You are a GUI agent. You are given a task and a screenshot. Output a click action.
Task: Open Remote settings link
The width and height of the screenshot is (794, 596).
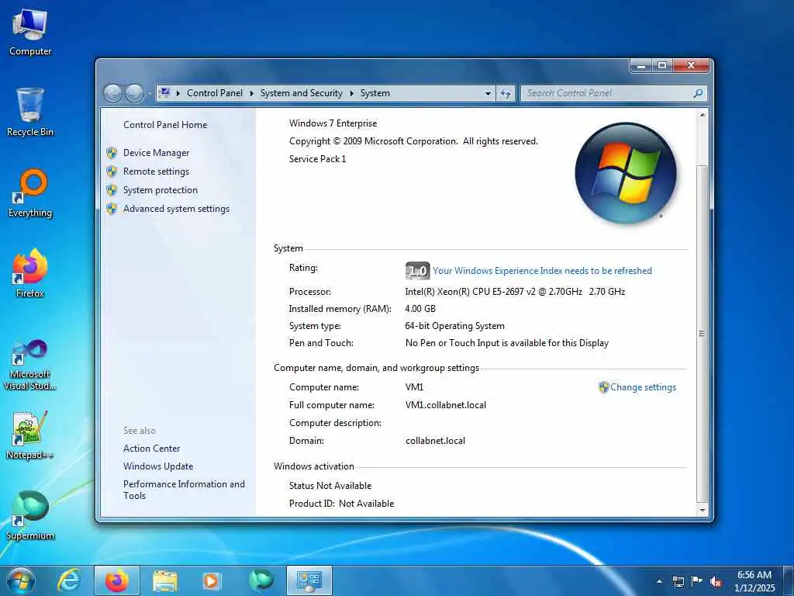(x=156, y=172)
